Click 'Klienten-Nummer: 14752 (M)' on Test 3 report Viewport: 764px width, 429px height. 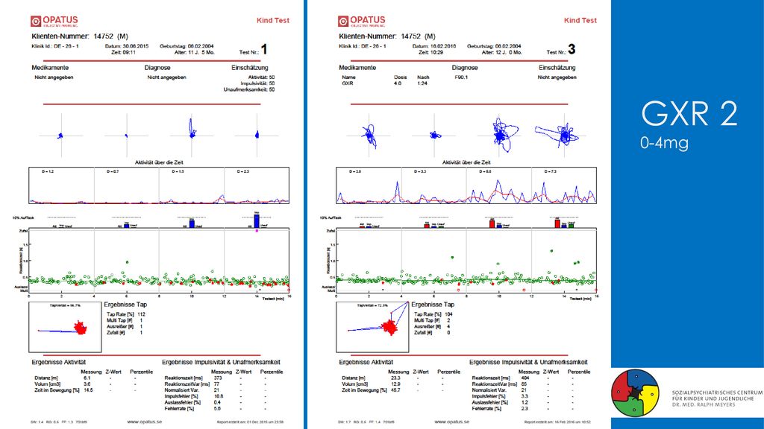(387, 36)
